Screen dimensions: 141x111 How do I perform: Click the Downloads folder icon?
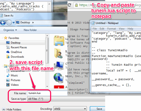(8, 57)
